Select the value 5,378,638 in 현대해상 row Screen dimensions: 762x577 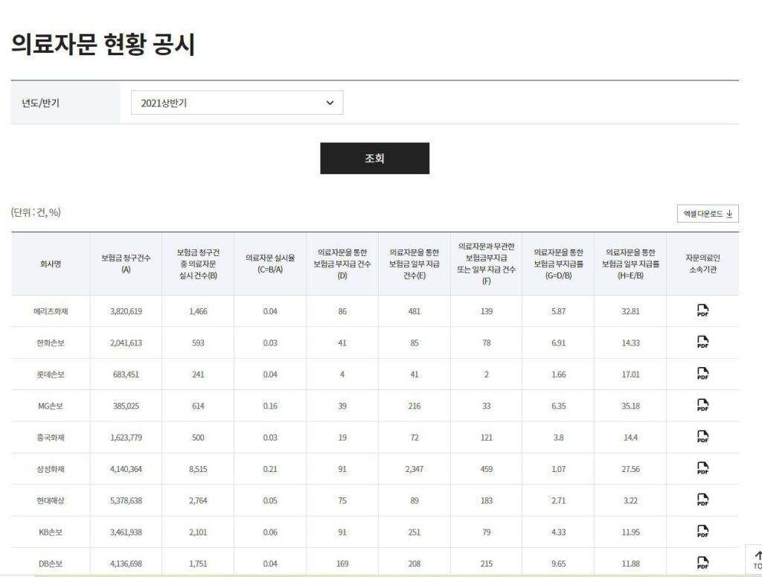126,500
